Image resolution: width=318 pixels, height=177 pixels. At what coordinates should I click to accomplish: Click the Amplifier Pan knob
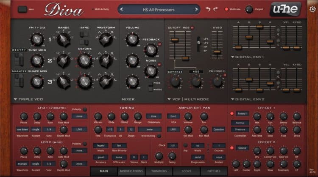[x=204, y=117]
